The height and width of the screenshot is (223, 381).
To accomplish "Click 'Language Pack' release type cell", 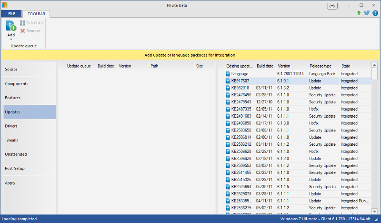I will click(x=322, y=74).
